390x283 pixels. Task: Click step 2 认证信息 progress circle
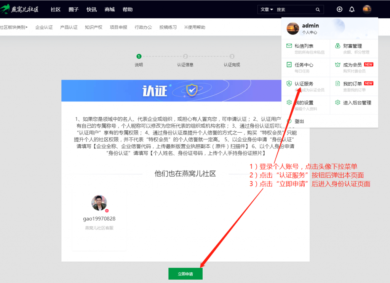[x=185, y=56]
